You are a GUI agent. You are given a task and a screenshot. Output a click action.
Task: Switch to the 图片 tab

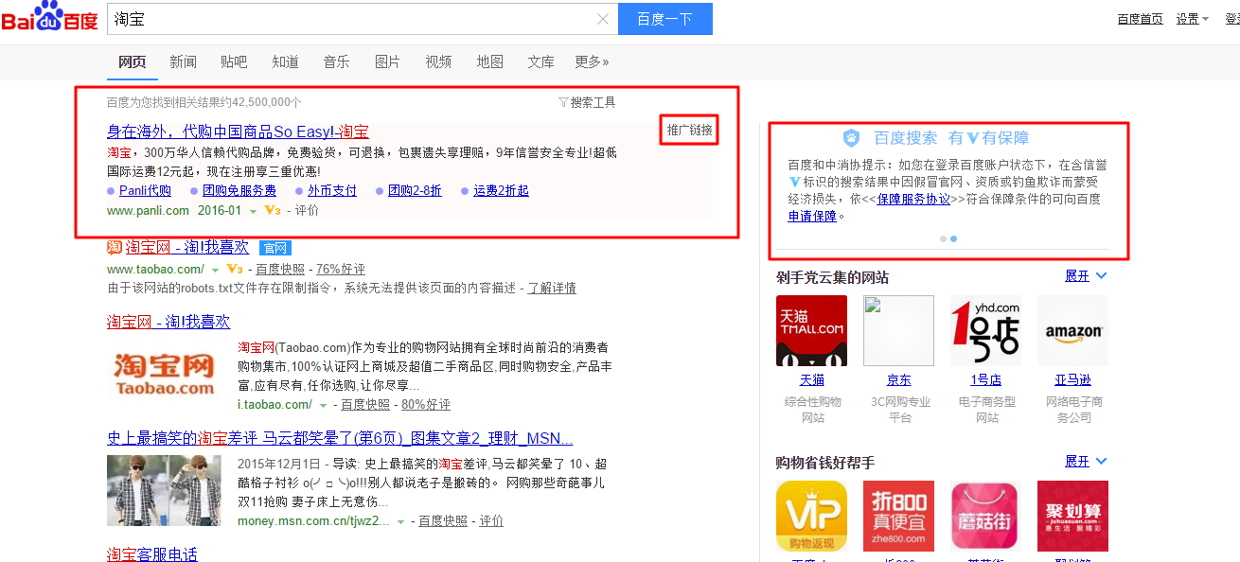pyautogui.click(x=387, y=61)
